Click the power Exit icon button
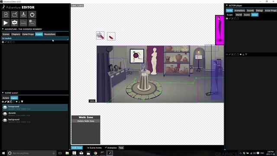 coord(32,15)
